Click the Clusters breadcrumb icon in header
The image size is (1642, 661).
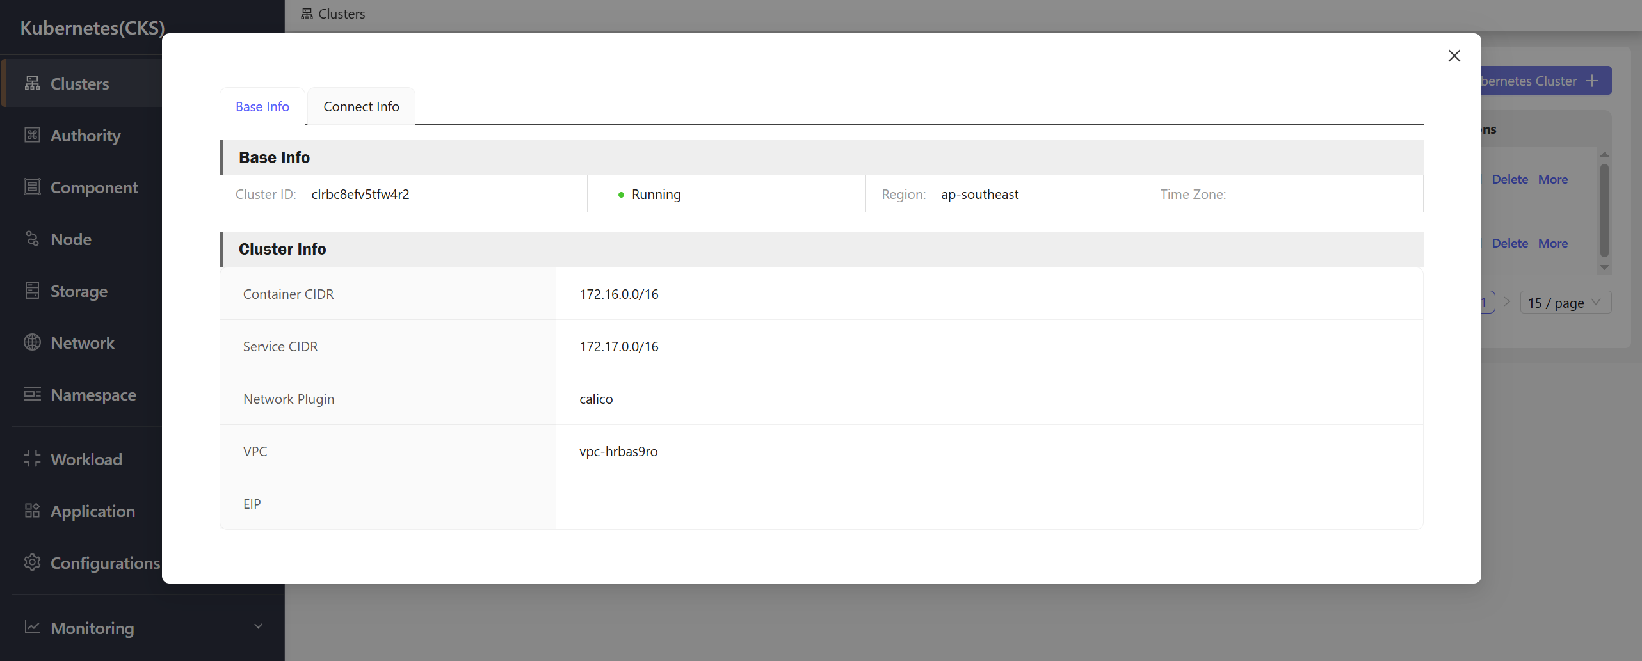point(307,13)
